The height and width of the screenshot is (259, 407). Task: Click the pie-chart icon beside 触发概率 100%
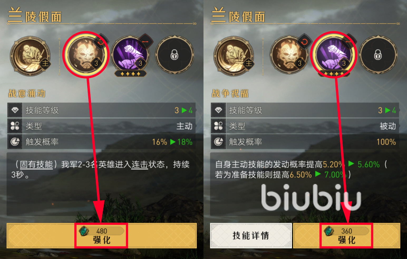coord(218,142)
